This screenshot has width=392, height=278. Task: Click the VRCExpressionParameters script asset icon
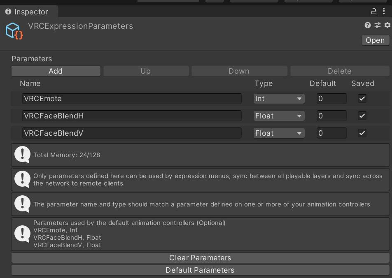click(14, 31)
